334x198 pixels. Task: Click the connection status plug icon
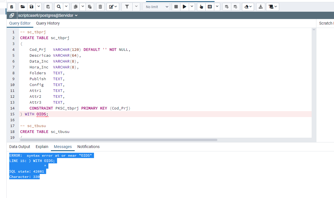point(12,15)
